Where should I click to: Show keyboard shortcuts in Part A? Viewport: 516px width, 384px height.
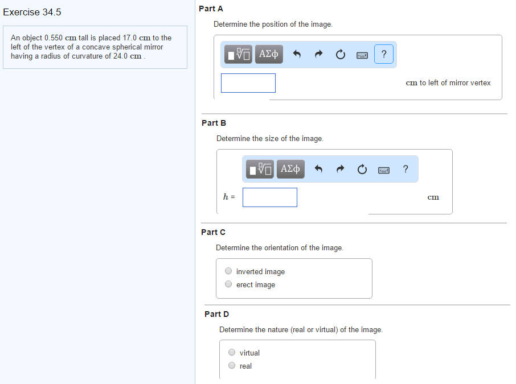click(x=362, y=55)
